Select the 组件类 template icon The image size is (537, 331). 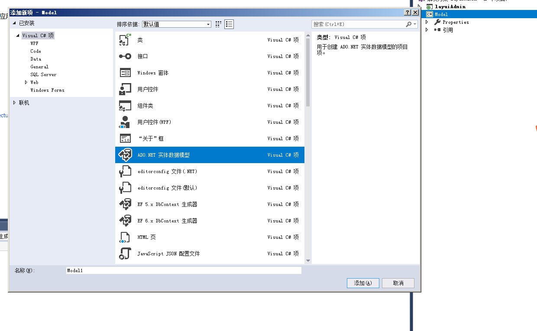125,106
